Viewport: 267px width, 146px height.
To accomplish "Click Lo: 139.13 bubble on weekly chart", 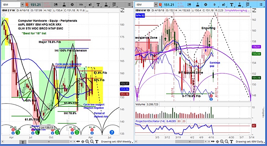I will pyautogui.click(x=47, y=127).
